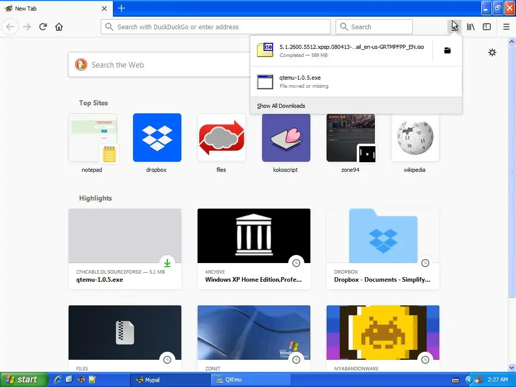Click the page scrollbar up arrow
The image size is (516, 387).
(511, 41)
